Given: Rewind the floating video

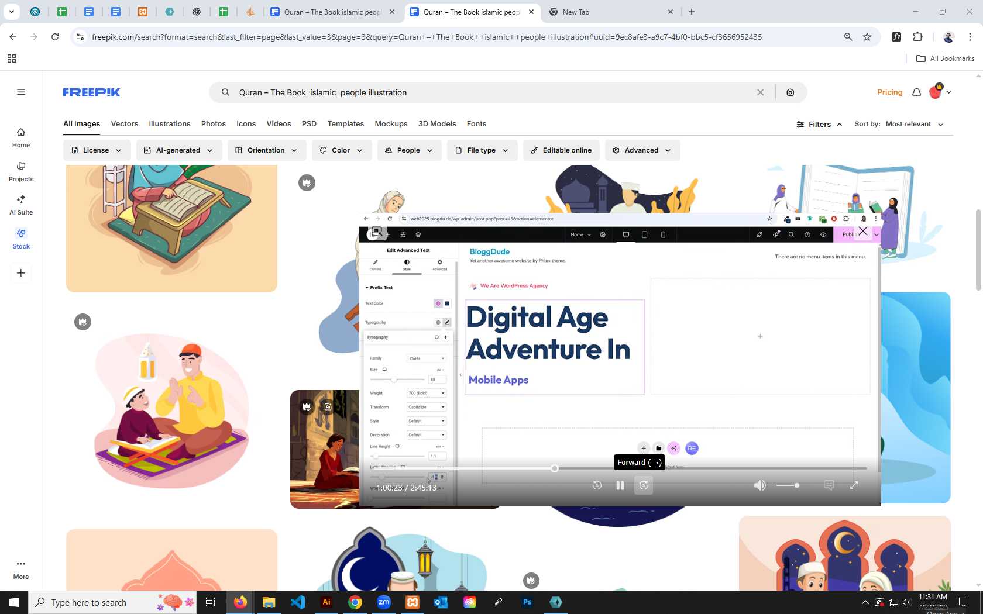Looking at the screenshot, I should pos(597,485).
